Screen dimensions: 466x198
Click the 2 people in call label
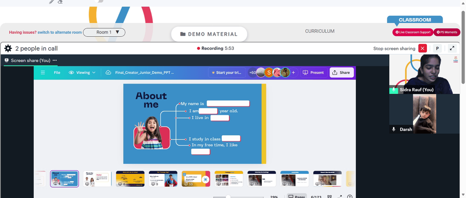pyautogui.click(x=36, y=48)
